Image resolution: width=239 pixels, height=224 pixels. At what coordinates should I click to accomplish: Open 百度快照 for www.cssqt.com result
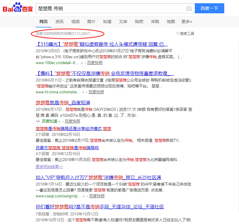(97, 196)
